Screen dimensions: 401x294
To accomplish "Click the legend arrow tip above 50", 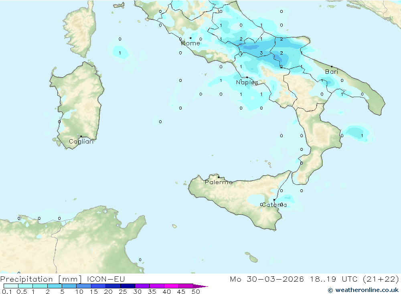I will (201, 286).
